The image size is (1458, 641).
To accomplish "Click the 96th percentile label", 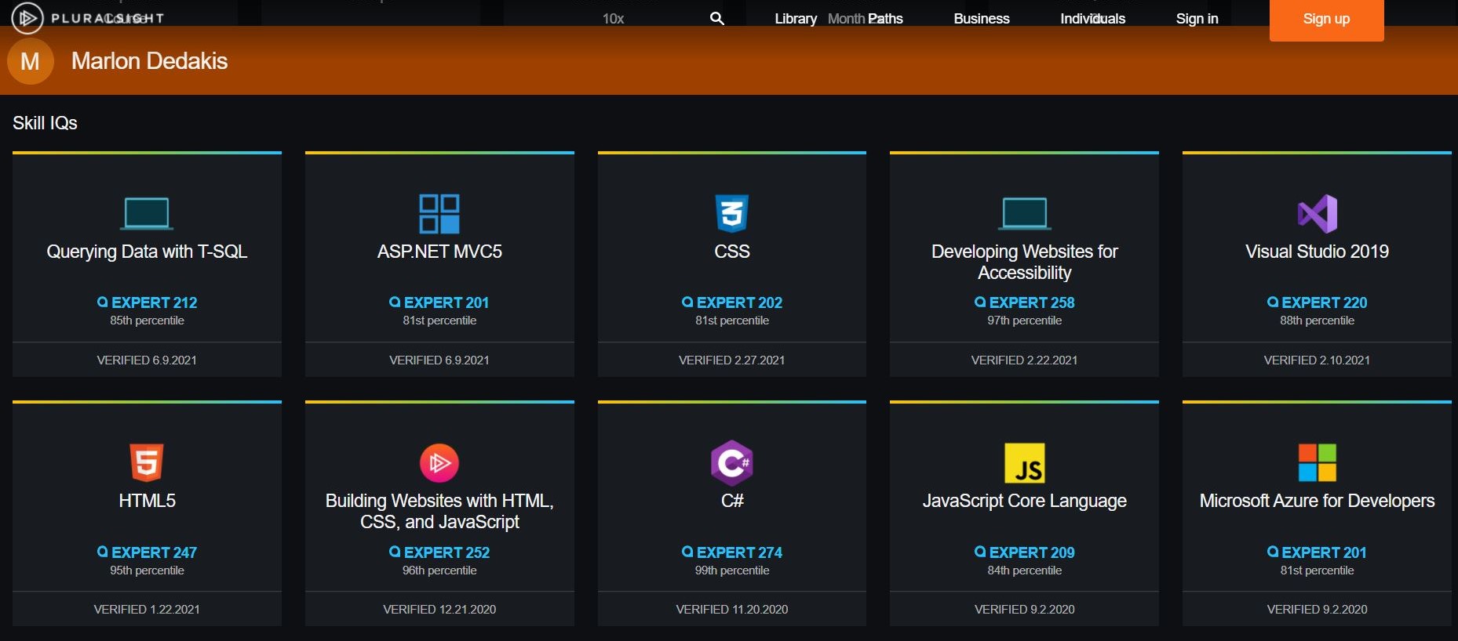I will pos(439,570).
